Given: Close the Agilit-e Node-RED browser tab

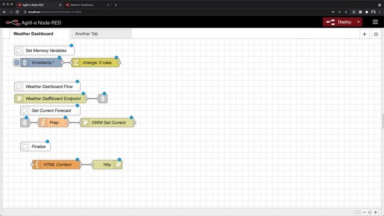Looking at the screenshot, I should [60, 5].
